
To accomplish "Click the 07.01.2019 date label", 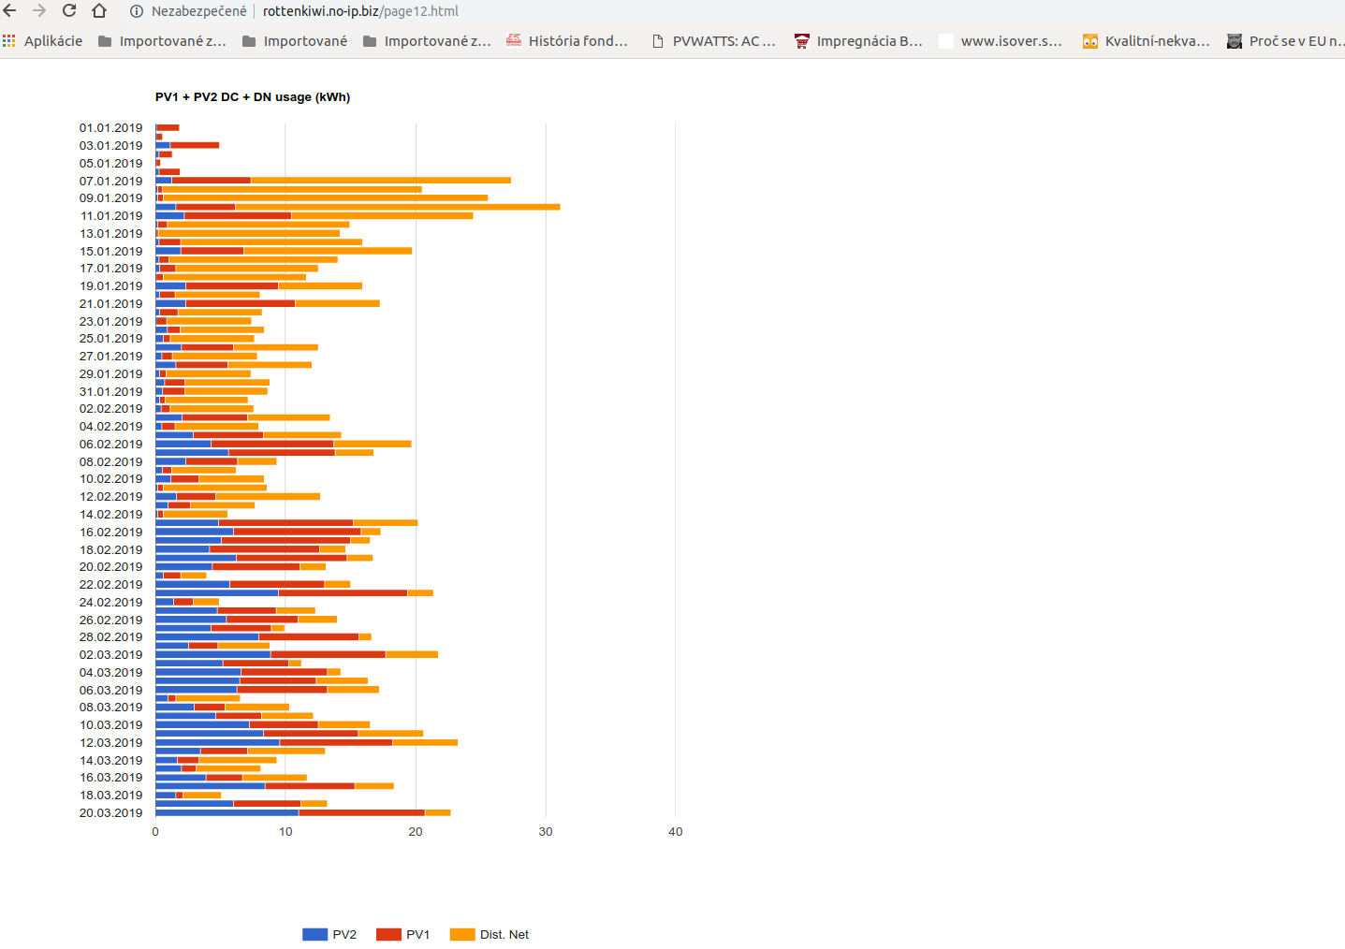I will click(111, 181).
